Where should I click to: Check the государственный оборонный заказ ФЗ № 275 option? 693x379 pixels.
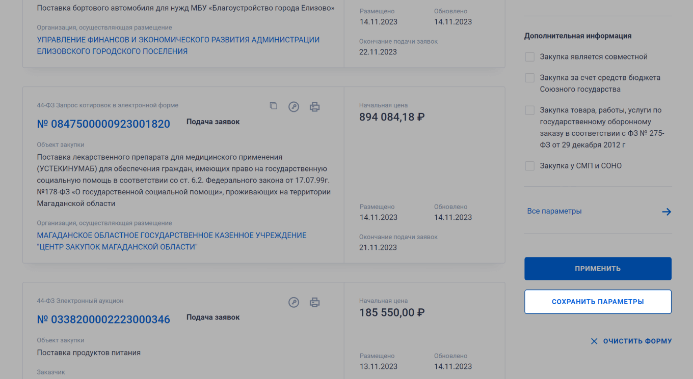coord(530,110)
